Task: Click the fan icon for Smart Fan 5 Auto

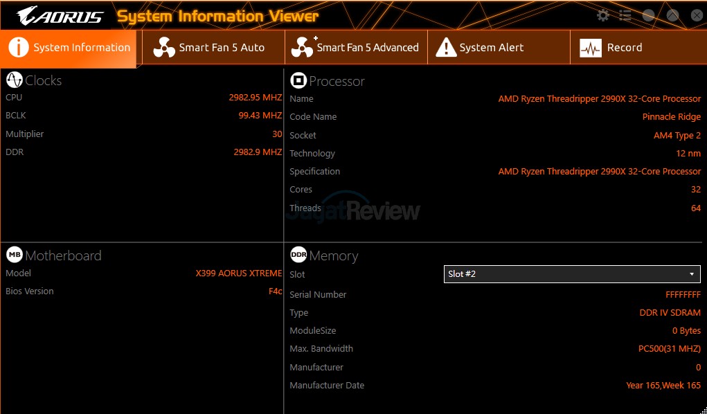Action: 164,48
